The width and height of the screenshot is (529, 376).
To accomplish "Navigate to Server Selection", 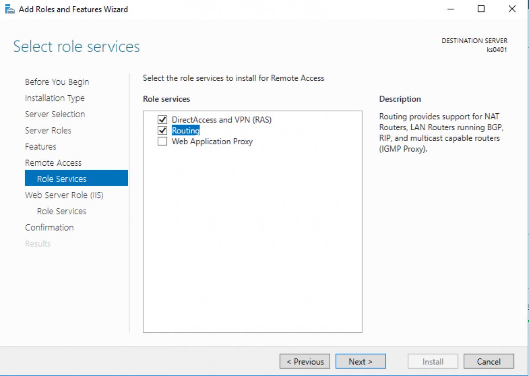I will [55, 114].
